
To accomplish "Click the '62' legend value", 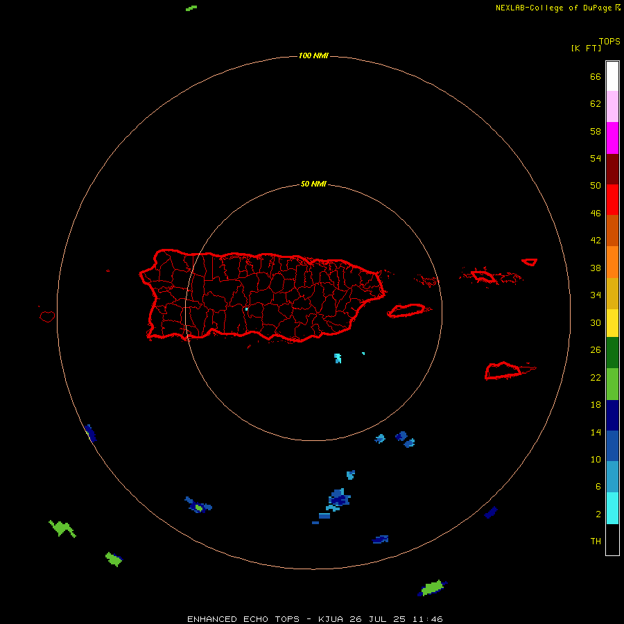I will point(596,104).
